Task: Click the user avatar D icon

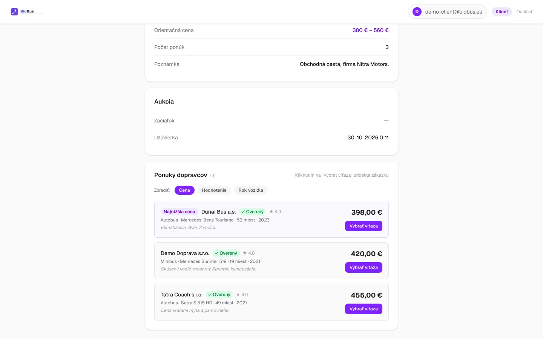Action: [417, 12]
